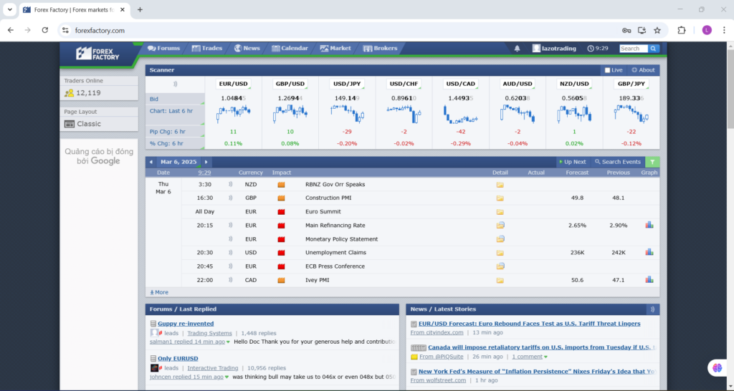
Task: Open the Trading Systems forum link
Action: [x=209, y=334]
